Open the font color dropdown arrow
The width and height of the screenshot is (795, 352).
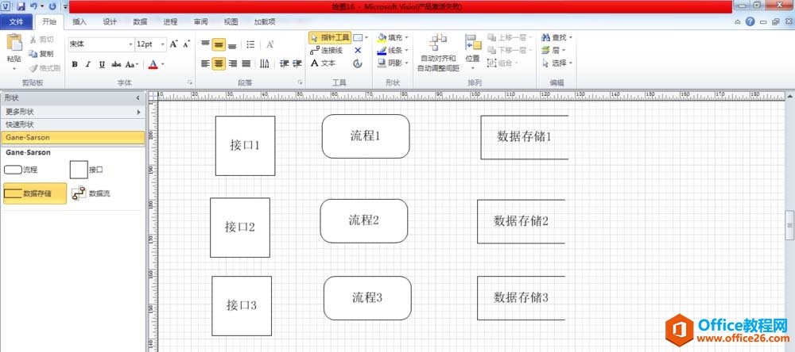point(163,64)
